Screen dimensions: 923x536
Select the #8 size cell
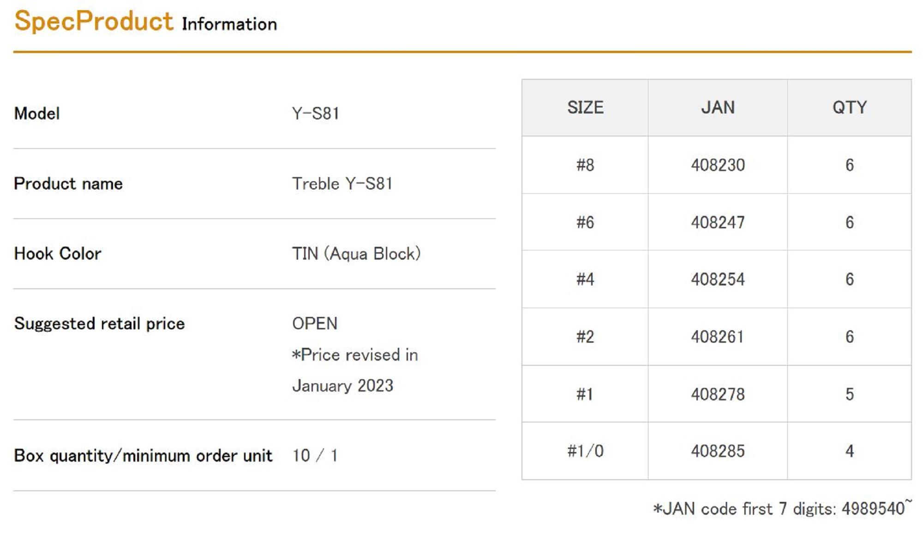click(x=585, y=165)
